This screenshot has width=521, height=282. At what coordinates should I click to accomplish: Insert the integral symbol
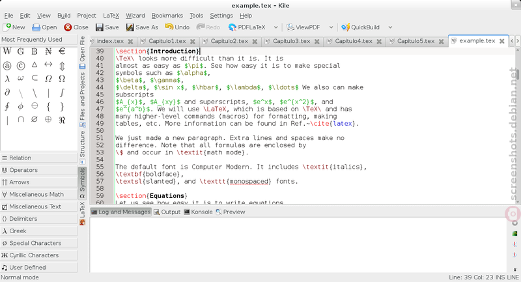point(62,92)
